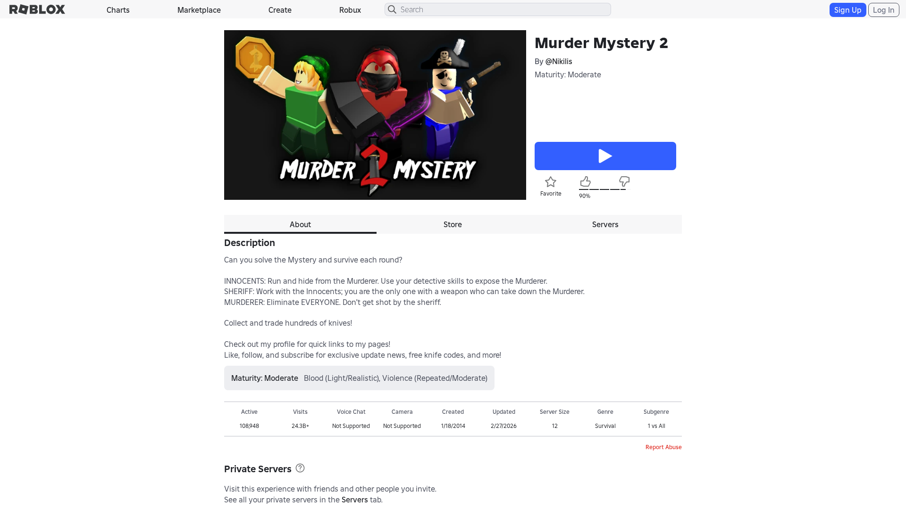Open the Create menu item
This screenshot has height=509, width=906.
280,10
